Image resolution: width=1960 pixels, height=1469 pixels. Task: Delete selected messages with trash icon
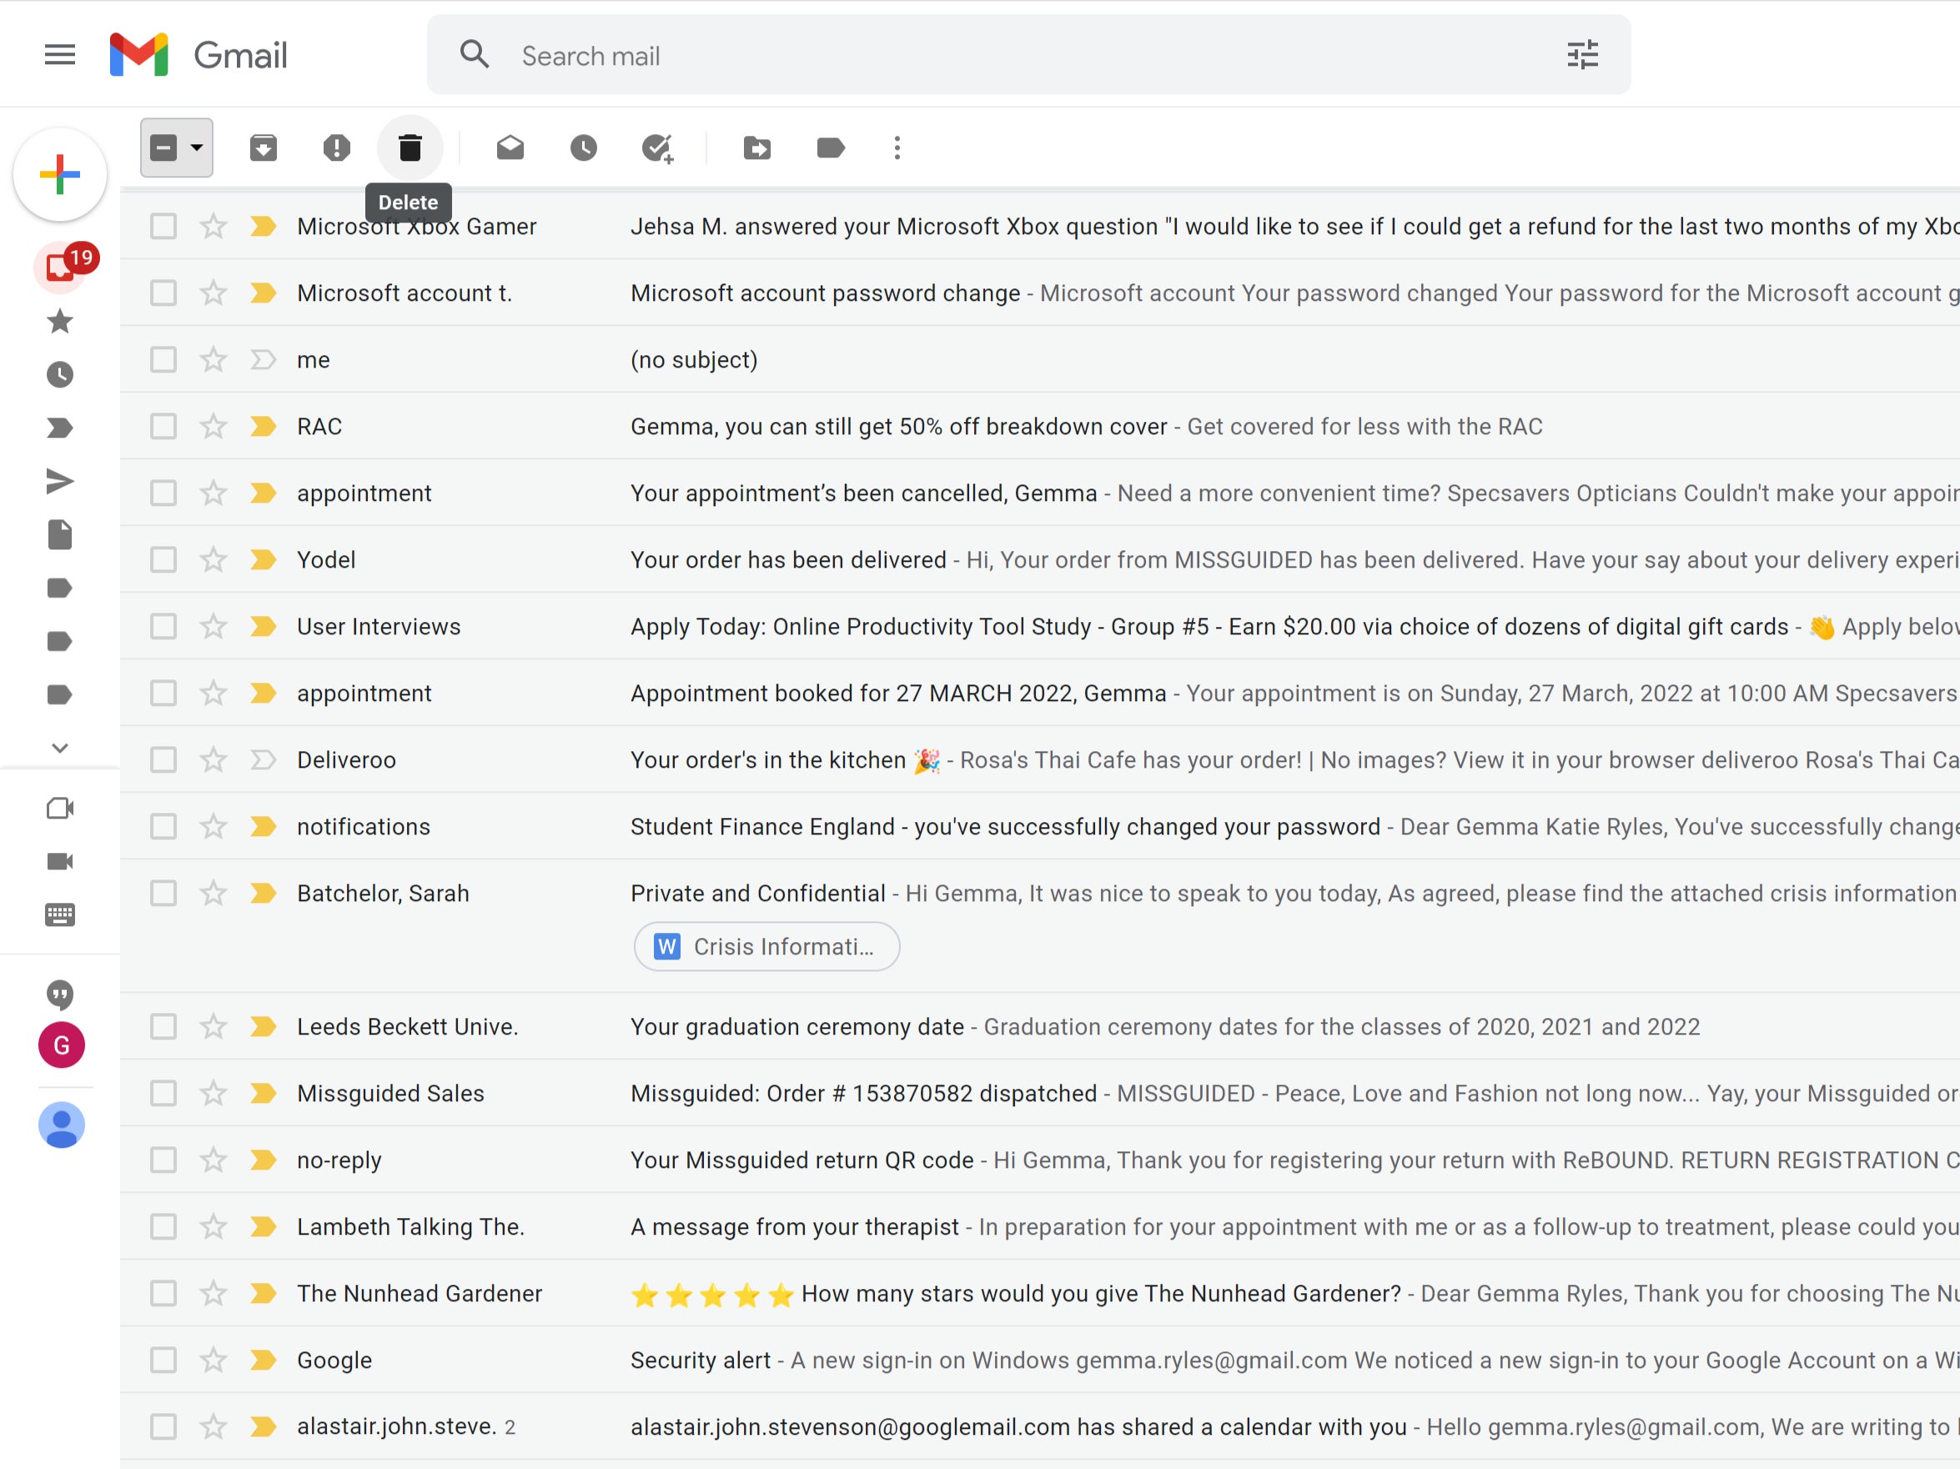pyautogui.click(x=410, y=148)
